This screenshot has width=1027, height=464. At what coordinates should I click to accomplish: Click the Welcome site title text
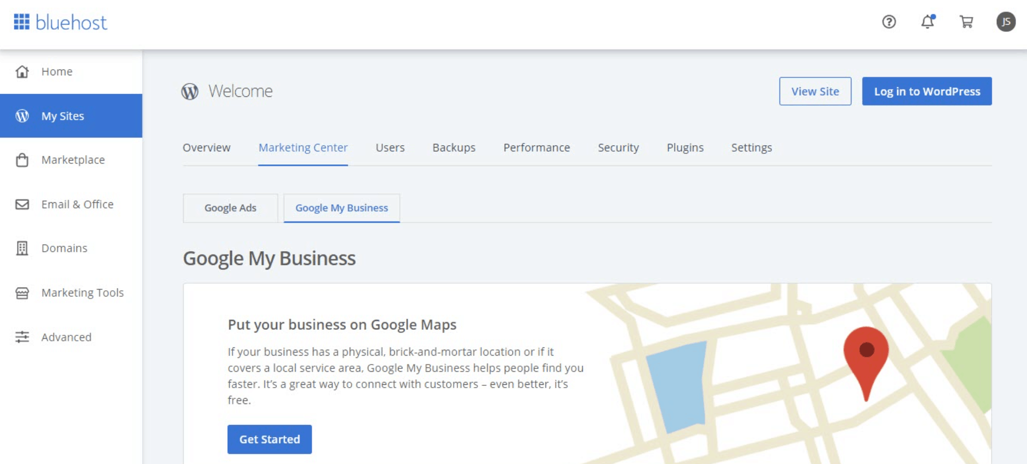tap(240, 91)
